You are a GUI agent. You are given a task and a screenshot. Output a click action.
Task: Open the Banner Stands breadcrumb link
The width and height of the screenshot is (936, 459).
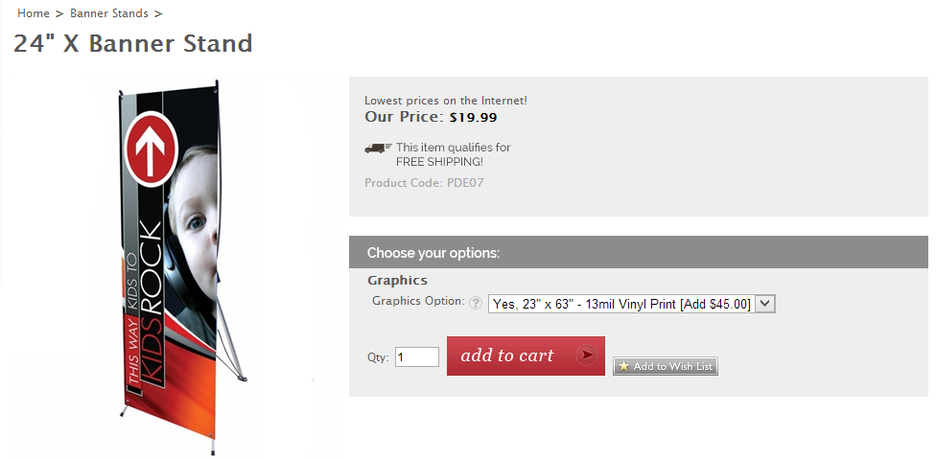point(108,13)
